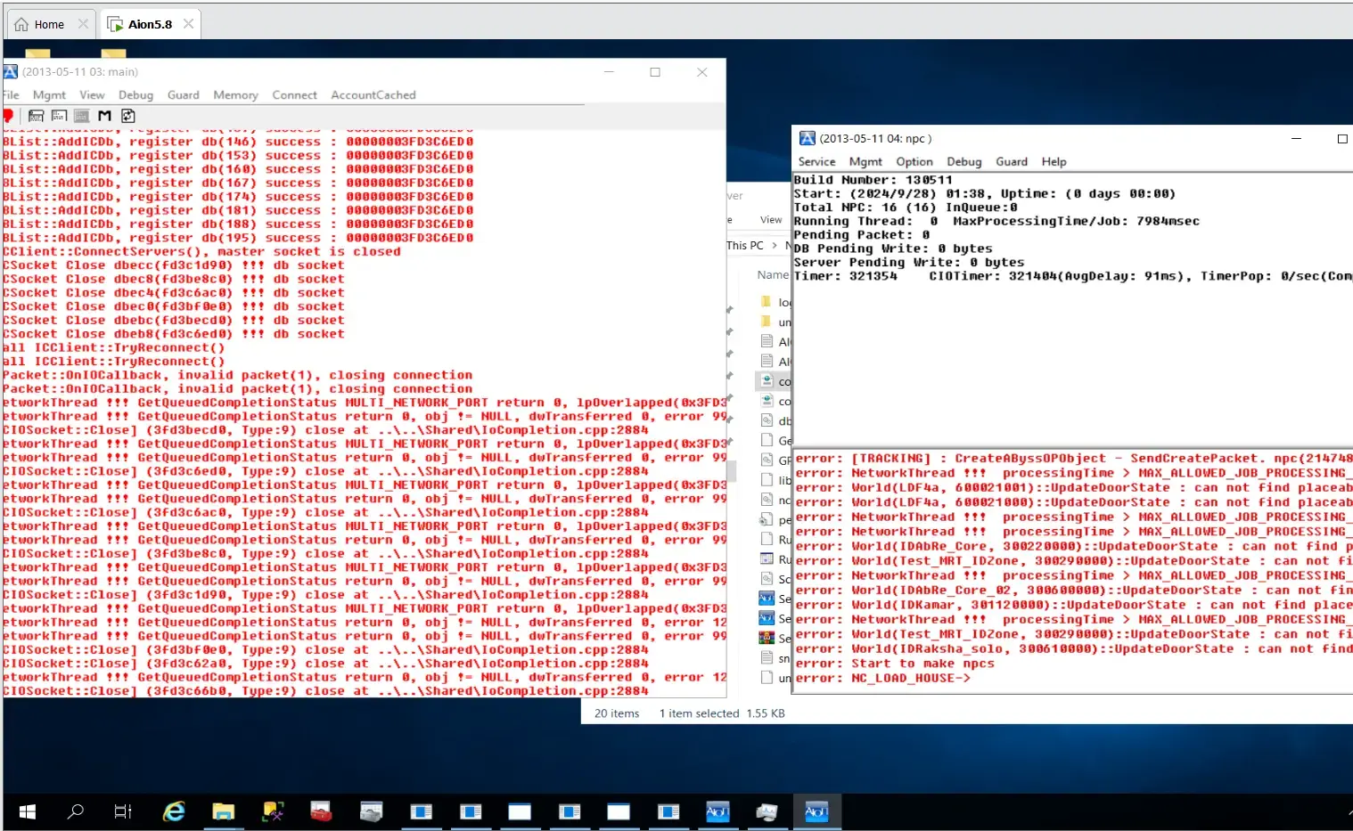Viewport: 1353px width, 831px height.
Task: Click 'register db(146) success' log line
Action: click(238, 142)
